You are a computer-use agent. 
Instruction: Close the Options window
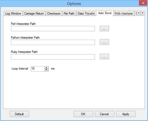click(143, 3)
